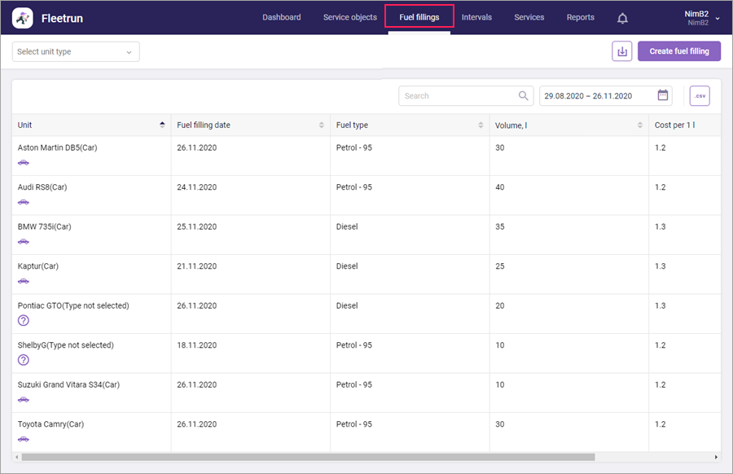Click the Fleetrun logo icon
This screenshot has height=474, width=733.
coord(24,18)
